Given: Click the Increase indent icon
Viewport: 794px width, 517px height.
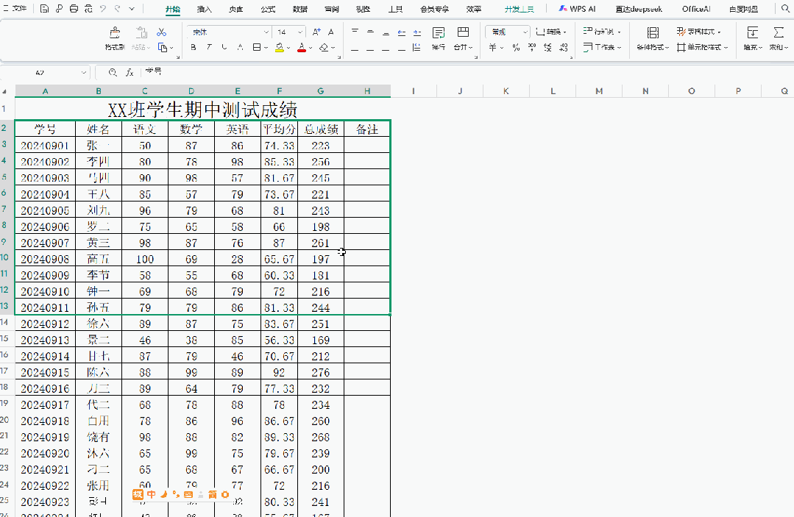Looking at the screenshot, I should tap(417, 32).
